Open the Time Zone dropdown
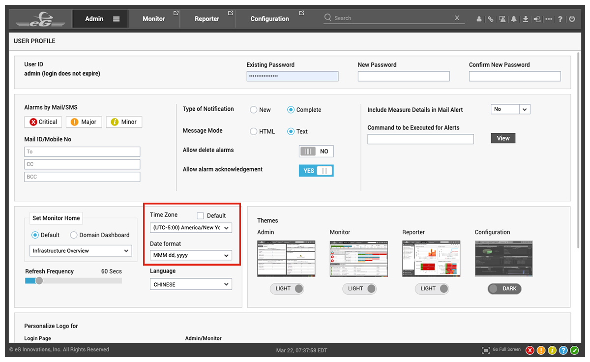590x362 pixels. (191, 228)
